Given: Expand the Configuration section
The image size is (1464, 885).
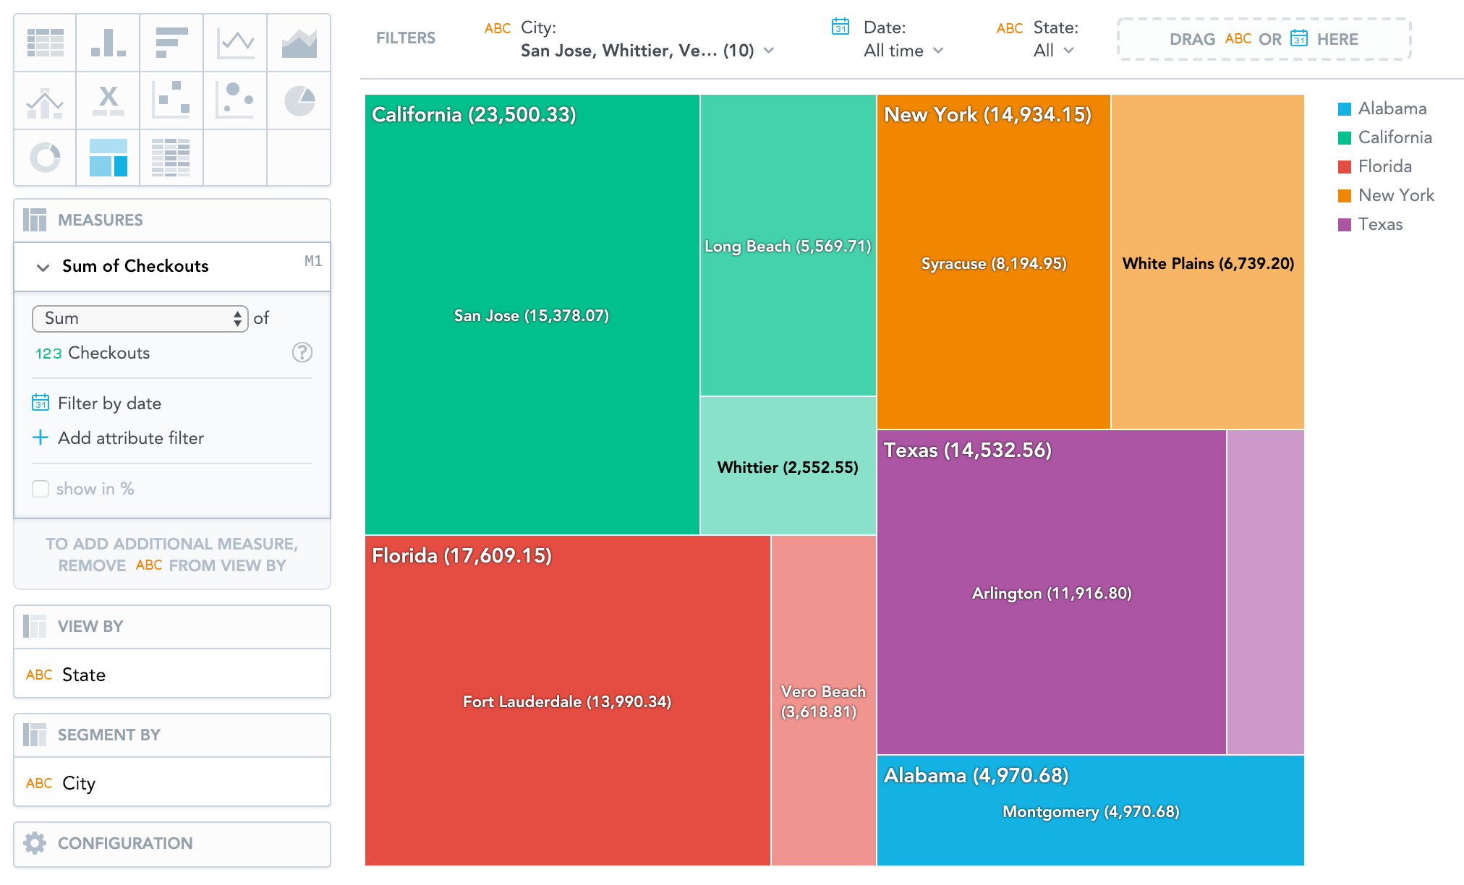Looking at the screenshot, I should 172,844.
